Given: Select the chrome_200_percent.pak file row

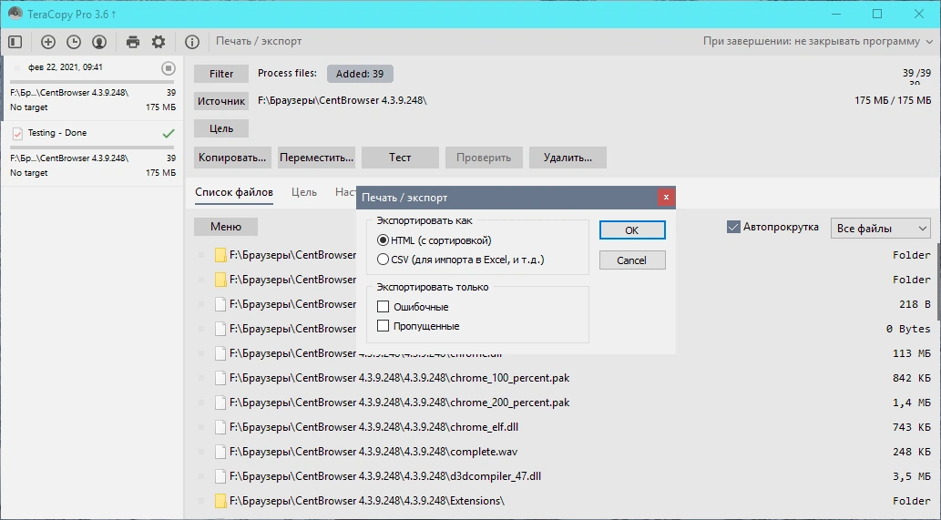Looking at the screenshot, I should tap(564, 403).
